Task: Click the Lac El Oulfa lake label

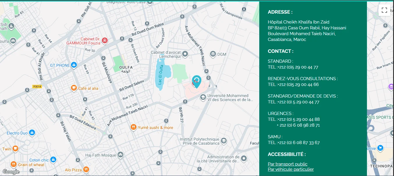Action: (160, 75)
